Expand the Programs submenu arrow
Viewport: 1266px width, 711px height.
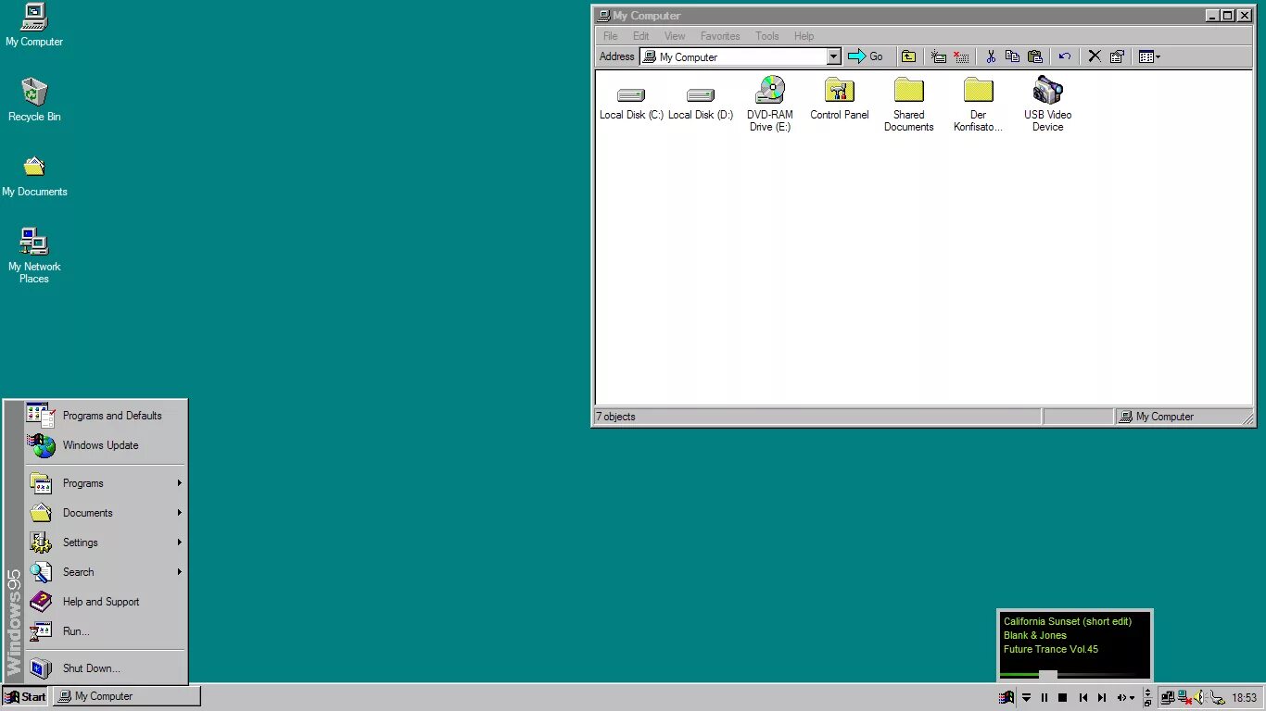point(179,482)
